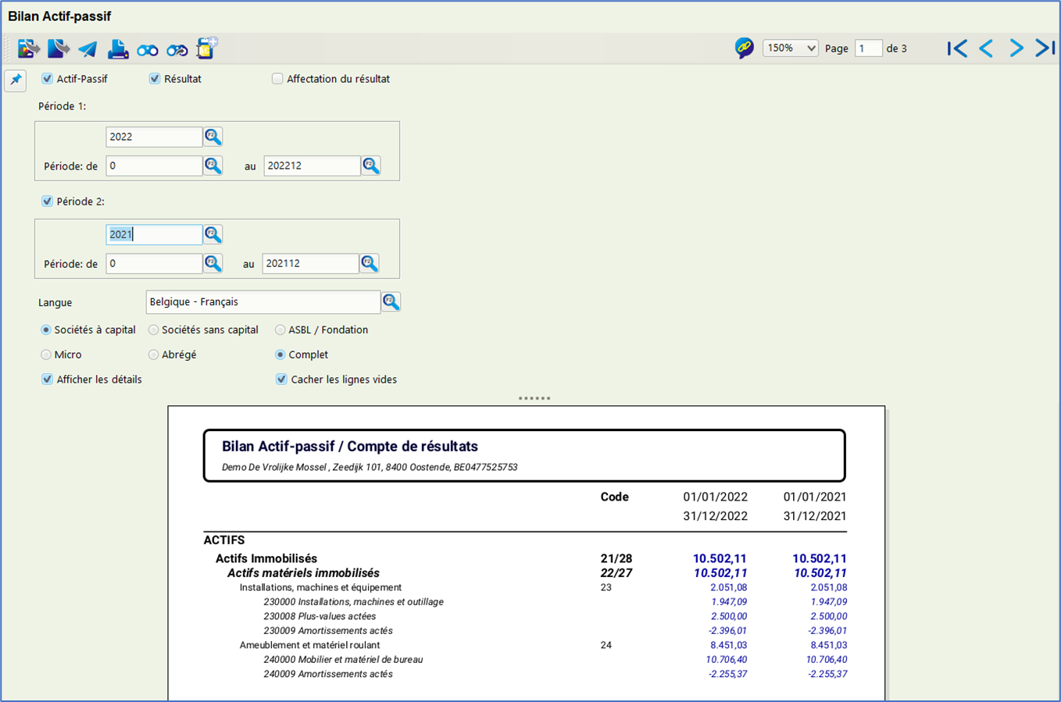The height and width of the screenshot is (702, 1061).
Task: Open lookup for Période 1 year 2022
Action: pos(213,137)
